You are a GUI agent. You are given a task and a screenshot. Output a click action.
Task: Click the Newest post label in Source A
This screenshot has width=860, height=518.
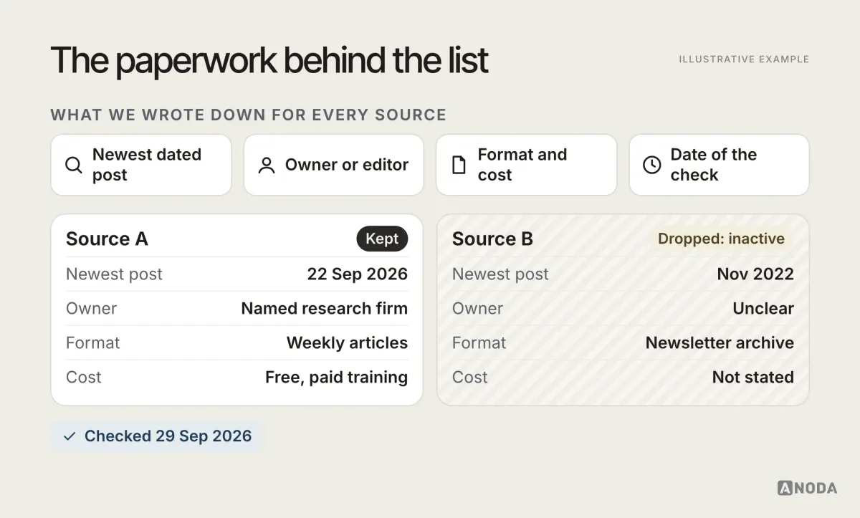point(114,274)
